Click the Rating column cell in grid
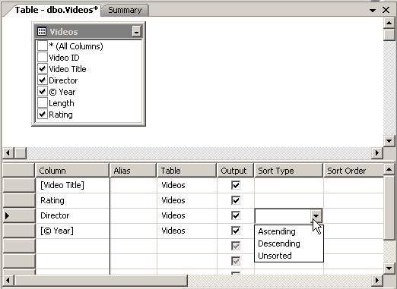 pyautogui.click(x=73, y=200)
